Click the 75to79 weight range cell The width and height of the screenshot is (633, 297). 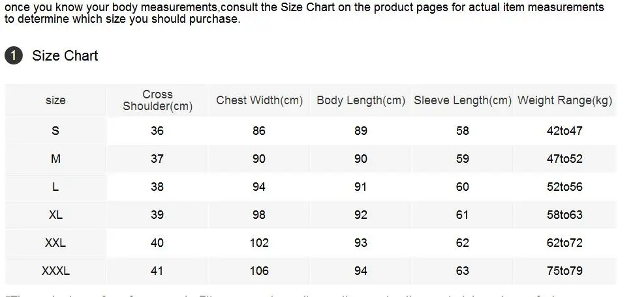coord(564,271)
